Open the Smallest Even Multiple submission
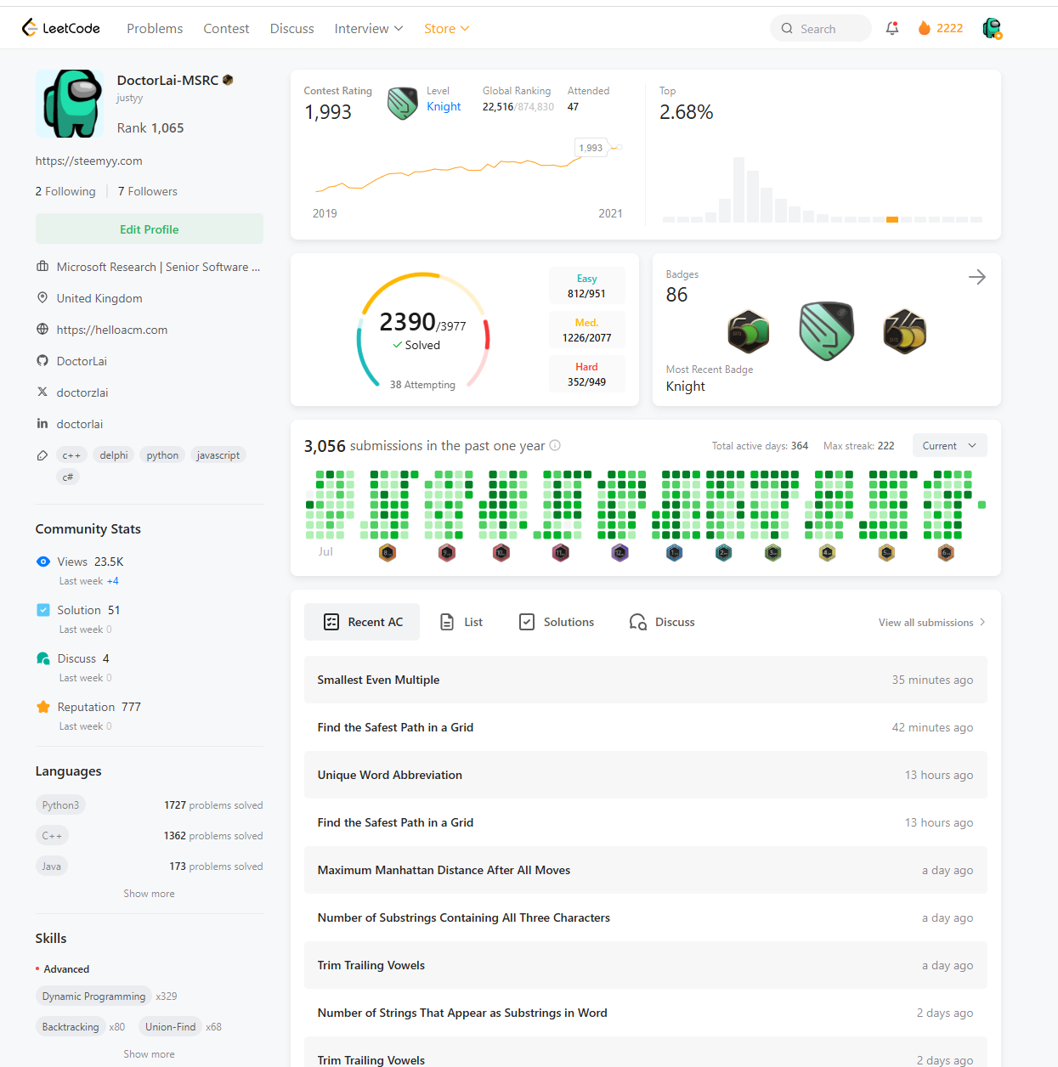Image resolution: width=1058 pixels, height=1067 pixels. point(646,680)
